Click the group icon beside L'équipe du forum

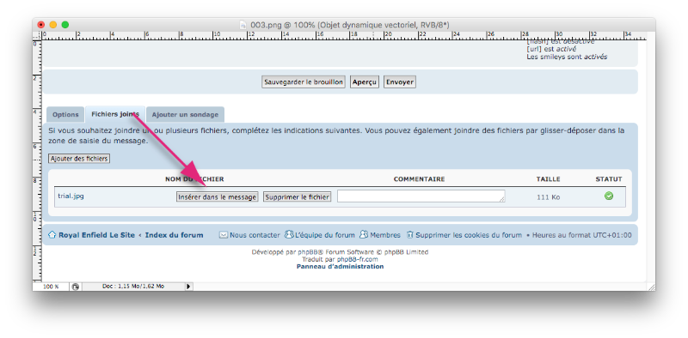click(x=289, y=235)
